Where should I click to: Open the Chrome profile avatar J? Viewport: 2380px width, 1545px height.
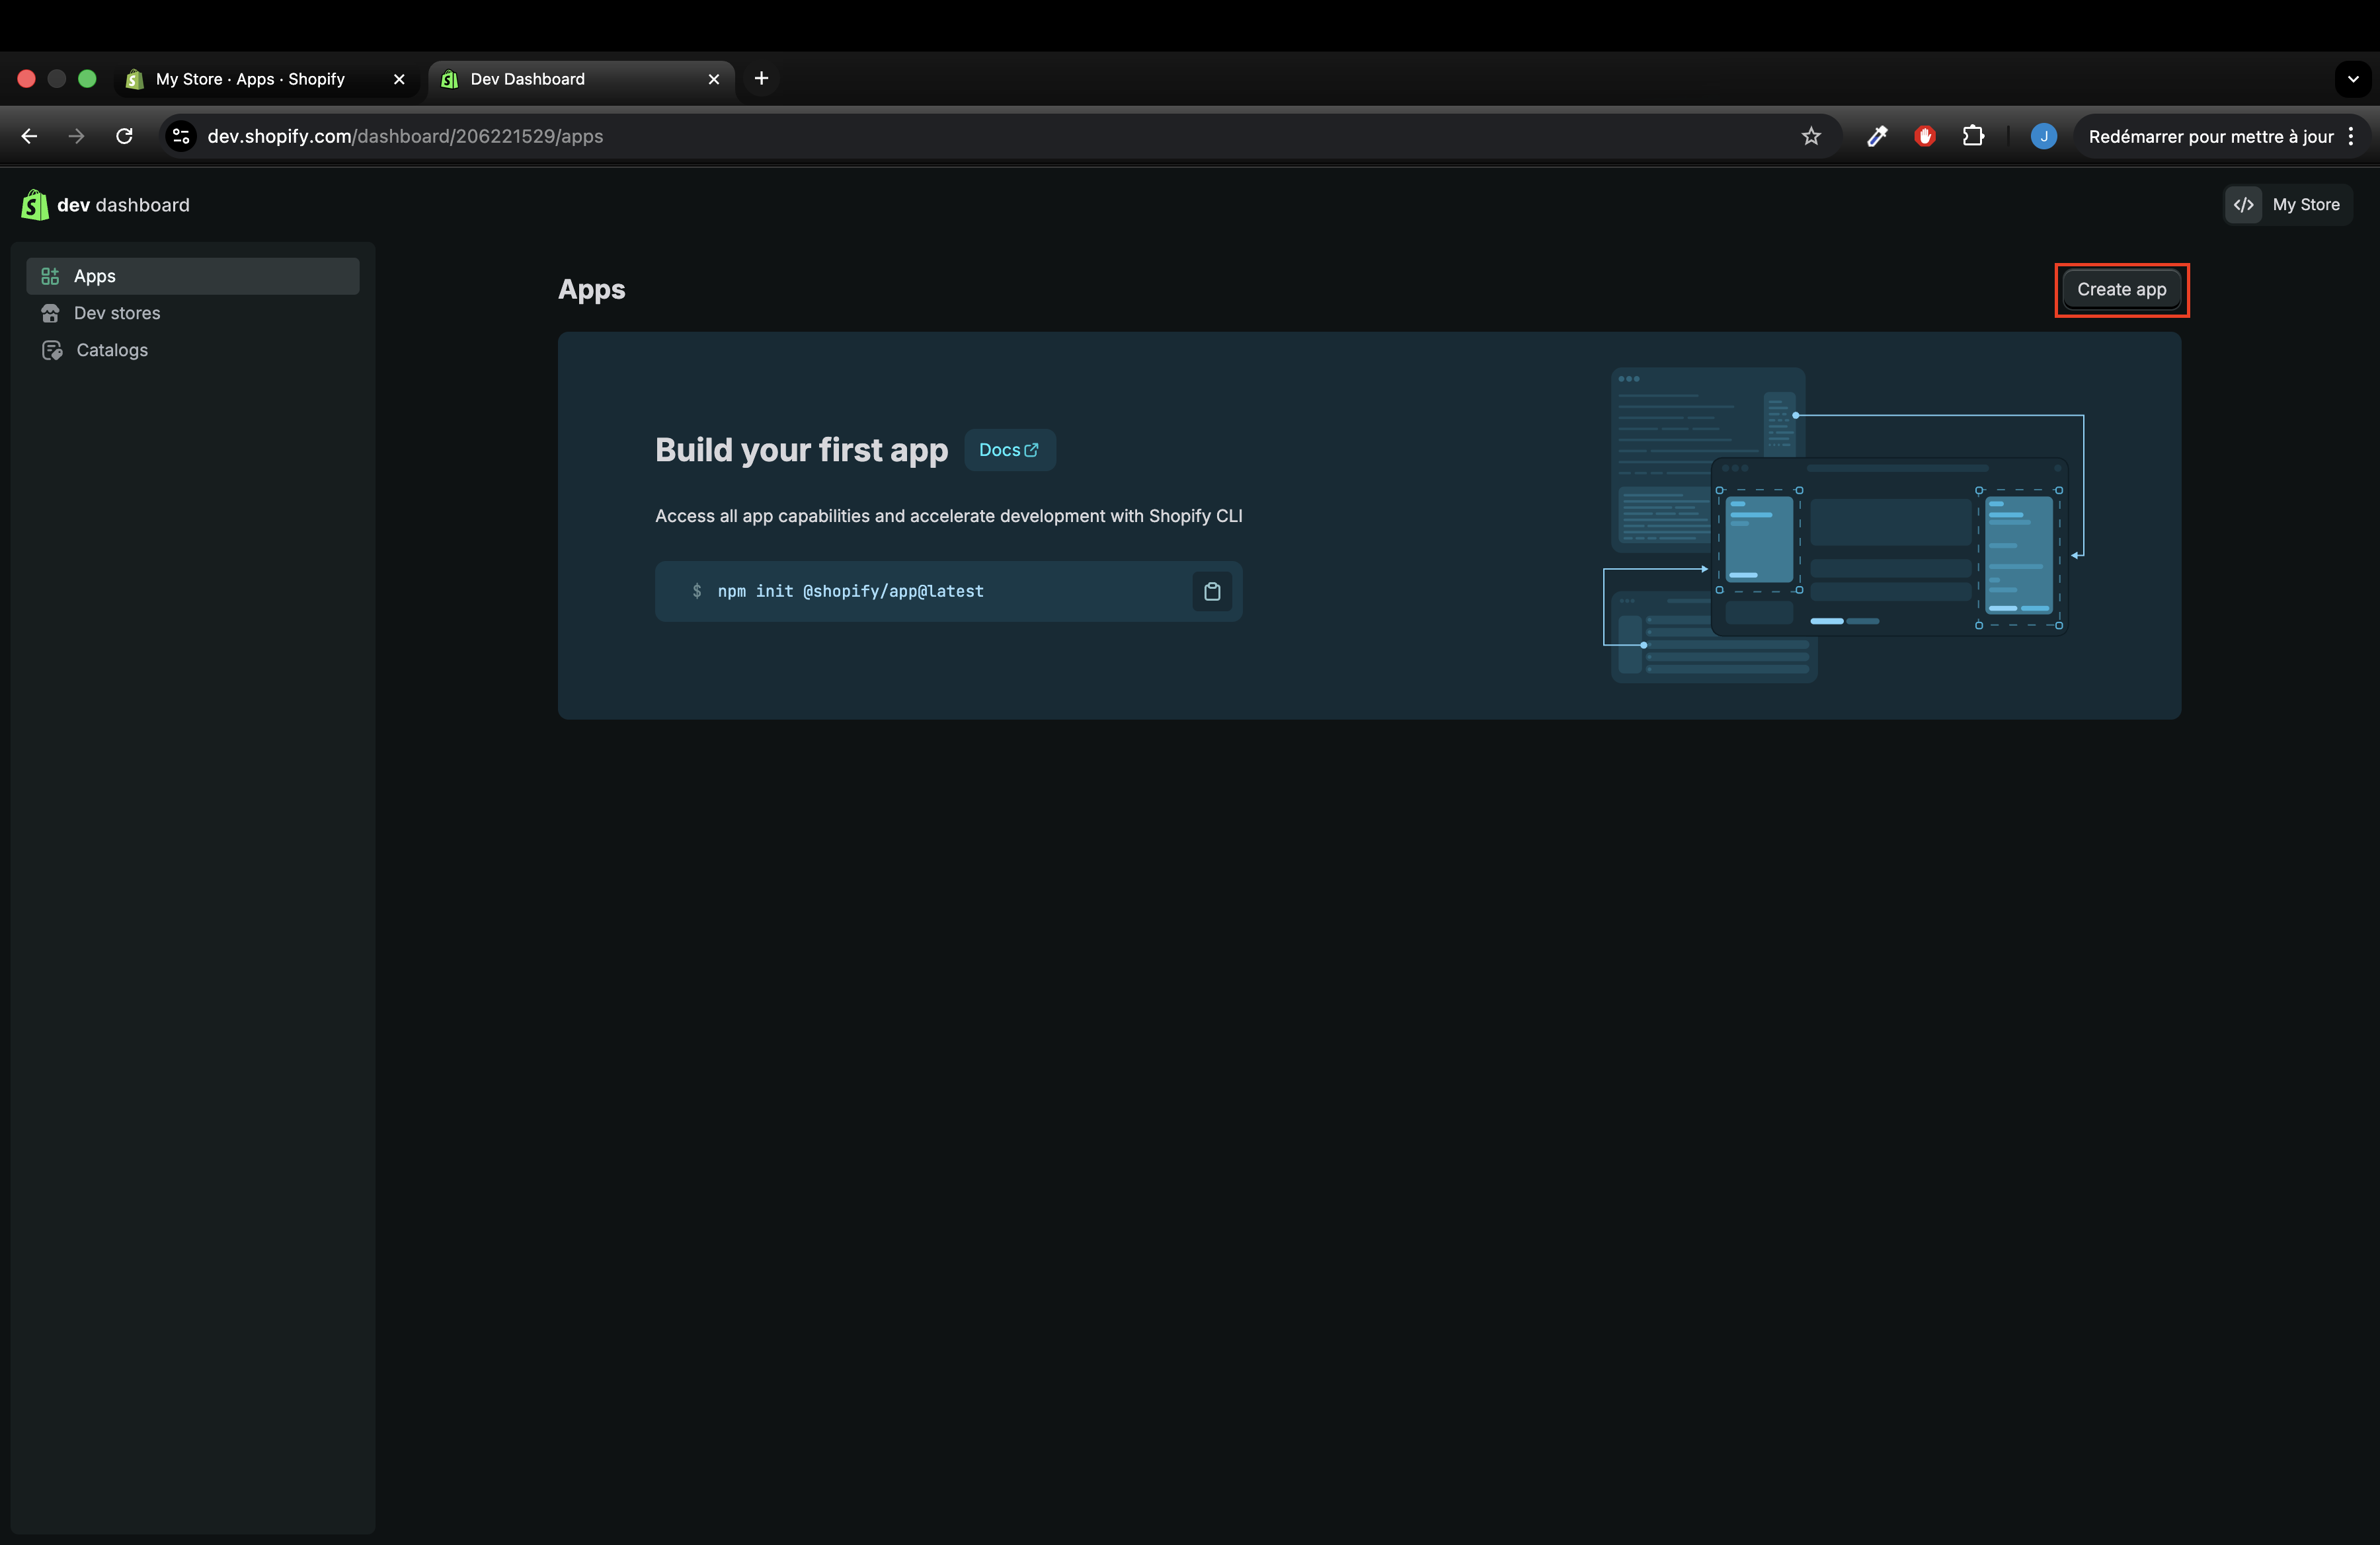[x=2043, y=136]
